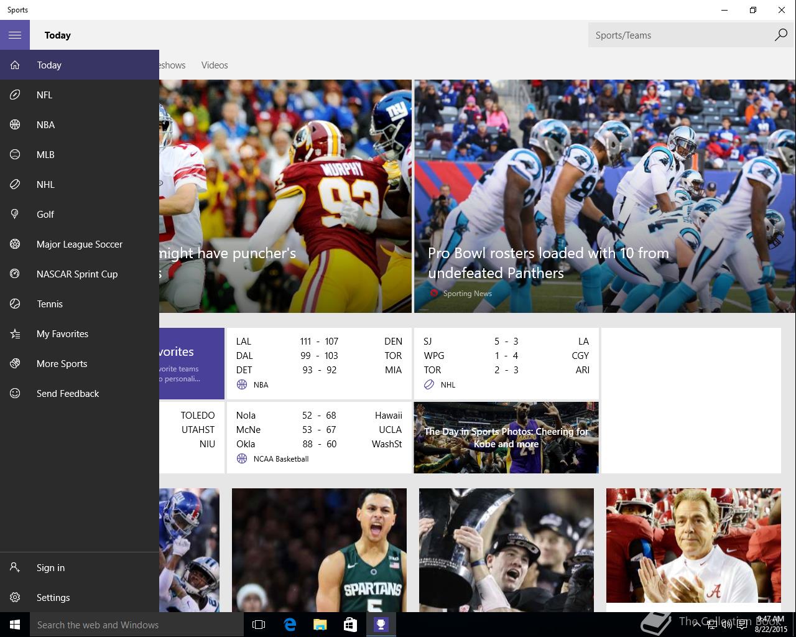Open NASCAR Sprint Cup section
The width and height of the screenshot is (796, 637).
tap(80, 274)
